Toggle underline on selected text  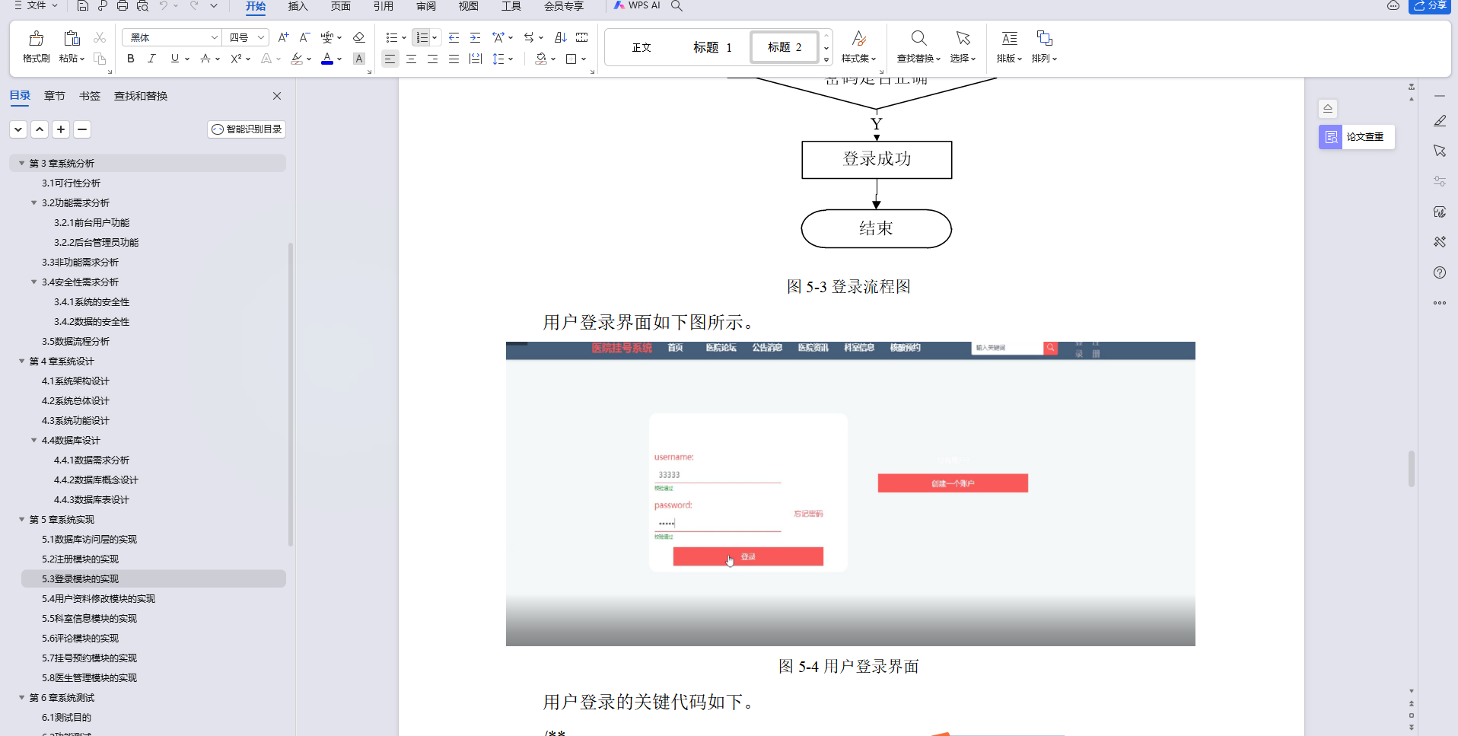pyautogui.click(x=173, y=58)
